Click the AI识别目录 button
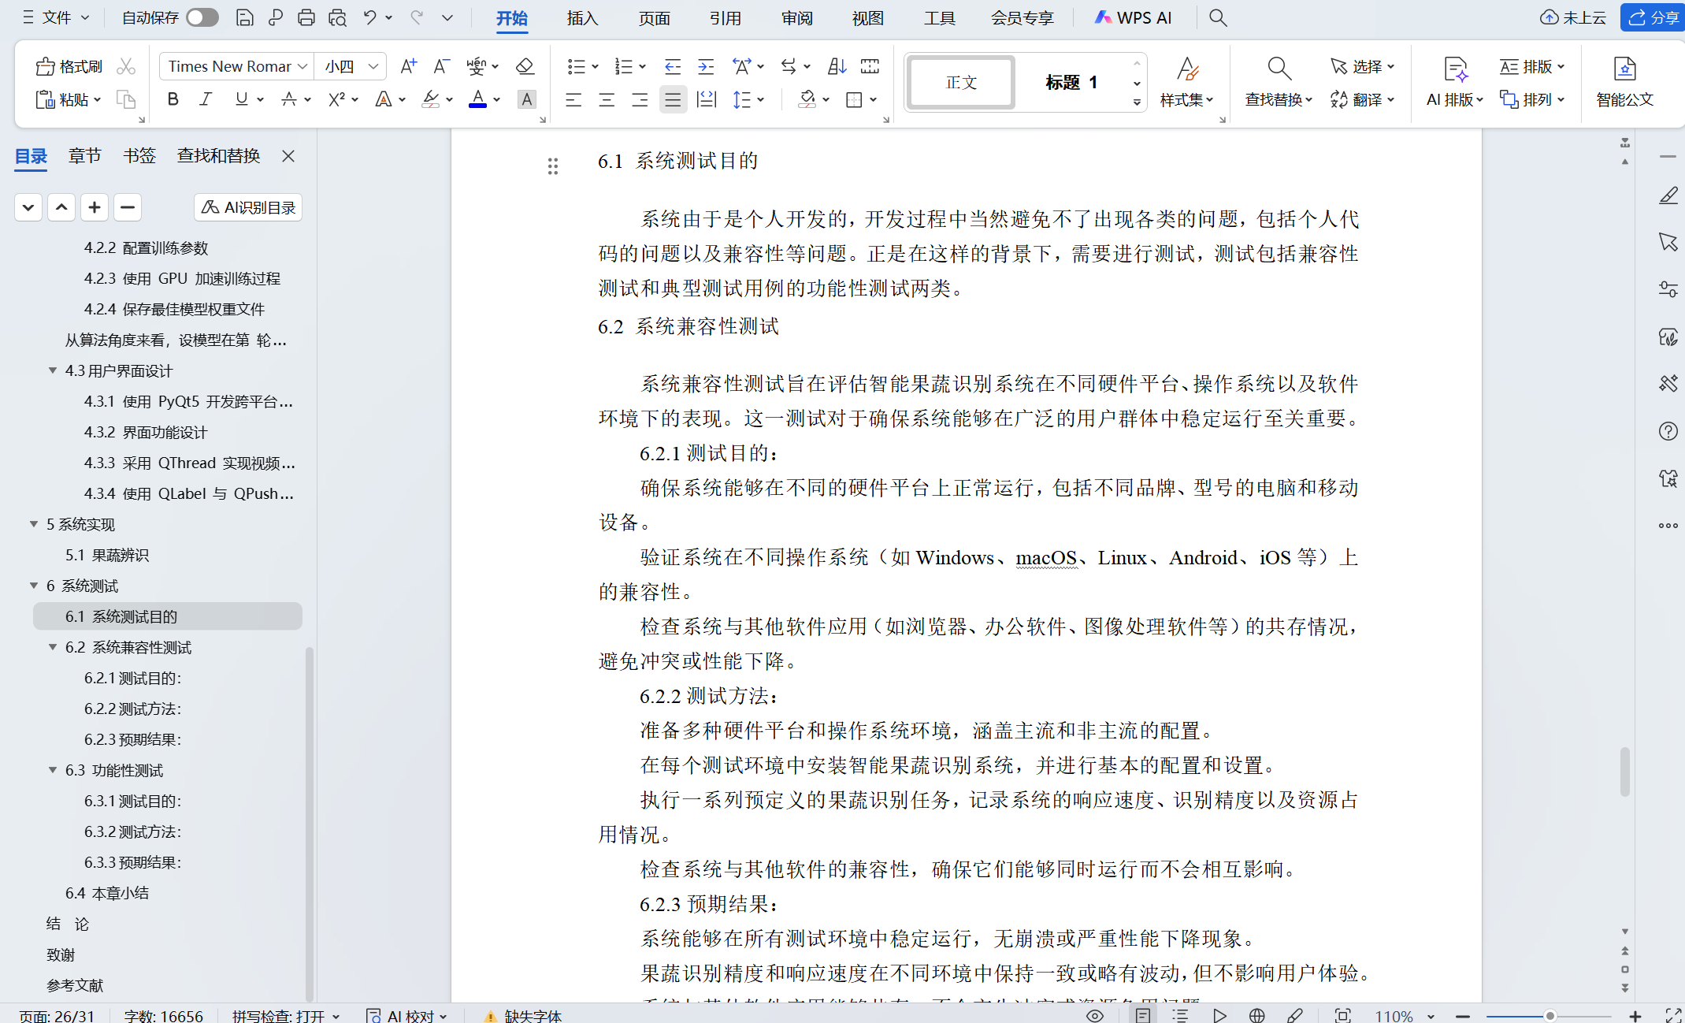The width and height of the screenshot is (1685, 1023). 248,207
